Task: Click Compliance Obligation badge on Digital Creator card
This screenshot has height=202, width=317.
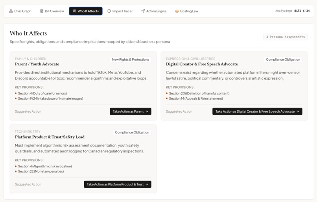Action: point(283,59)
